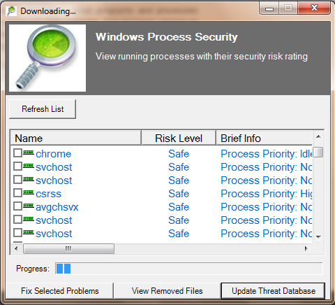Click Fix Selected Problems button
Viewport: 335px width, 305px height.
[x=60, y=291]
